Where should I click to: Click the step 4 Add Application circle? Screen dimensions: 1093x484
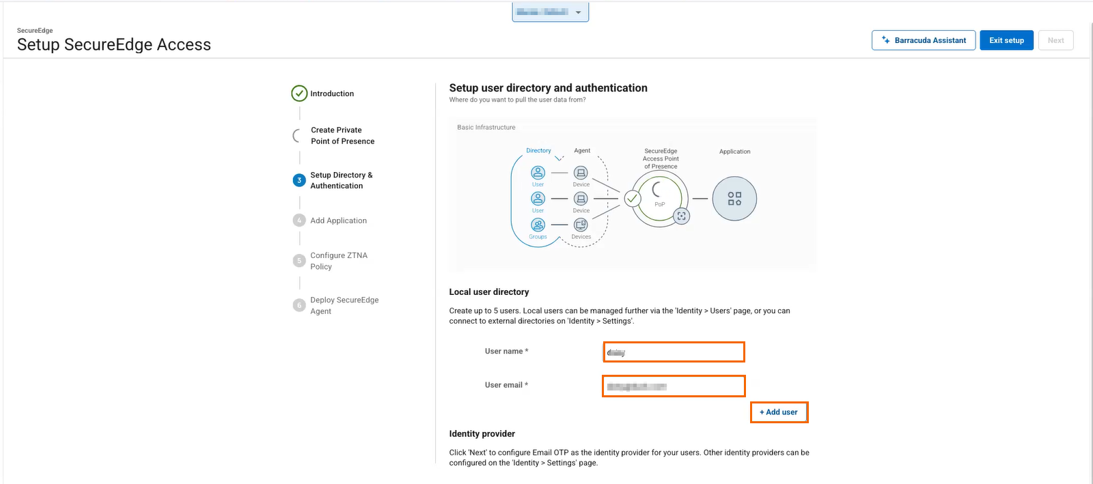click(299, 220)
